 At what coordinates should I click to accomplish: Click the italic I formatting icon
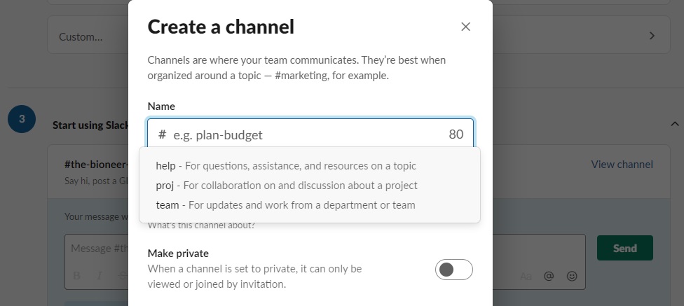point(100,276)
